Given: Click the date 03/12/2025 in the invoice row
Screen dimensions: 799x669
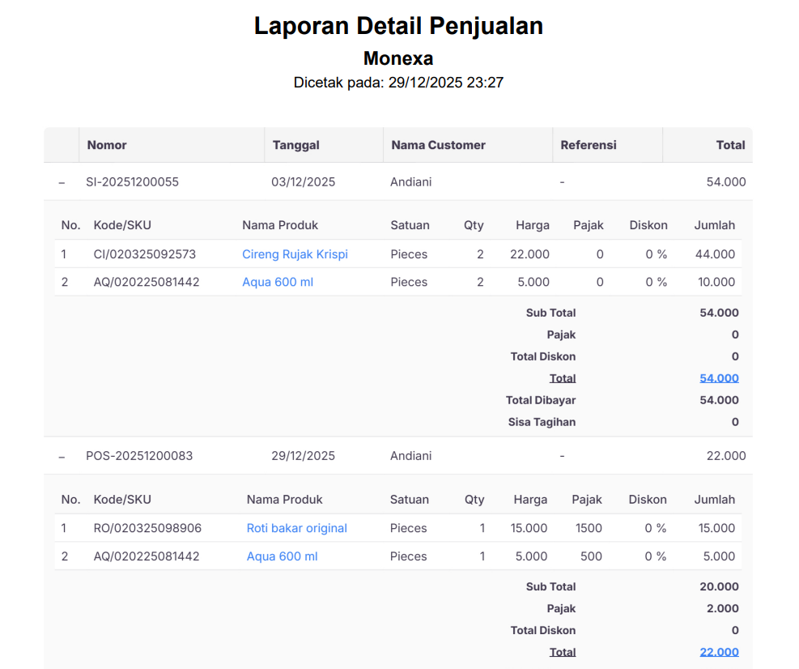Looking at the screenshot, I should (303, 182).
